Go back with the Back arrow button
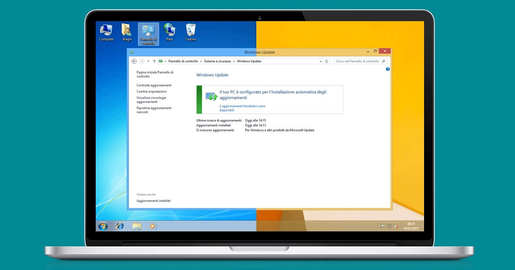Screen dimensions: 515x270 [134, 61]
